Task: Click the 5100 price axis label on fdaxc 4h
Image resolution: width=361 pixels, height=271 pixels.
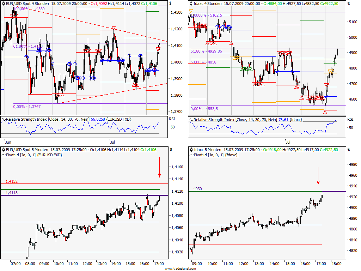Action: (353, 22)
